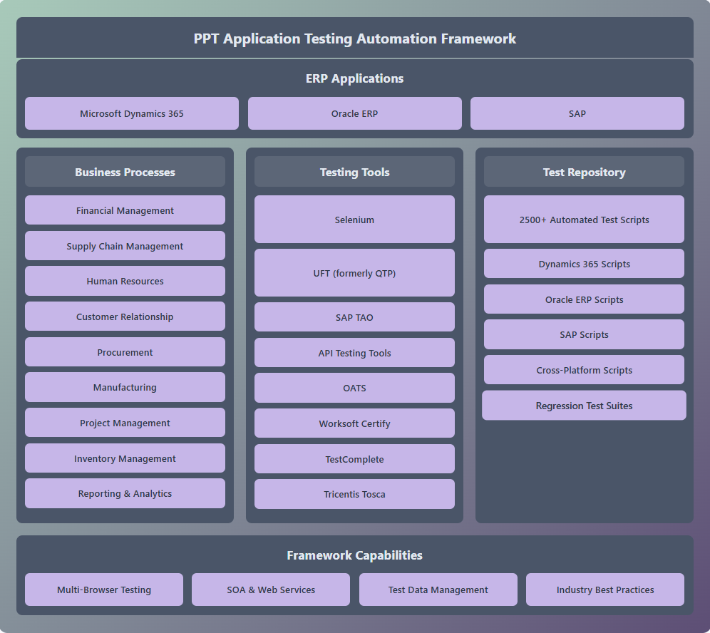Open the Financial Management item
Image resolution: width=710 pixels, height=633 pixels.
pos(125,210)
